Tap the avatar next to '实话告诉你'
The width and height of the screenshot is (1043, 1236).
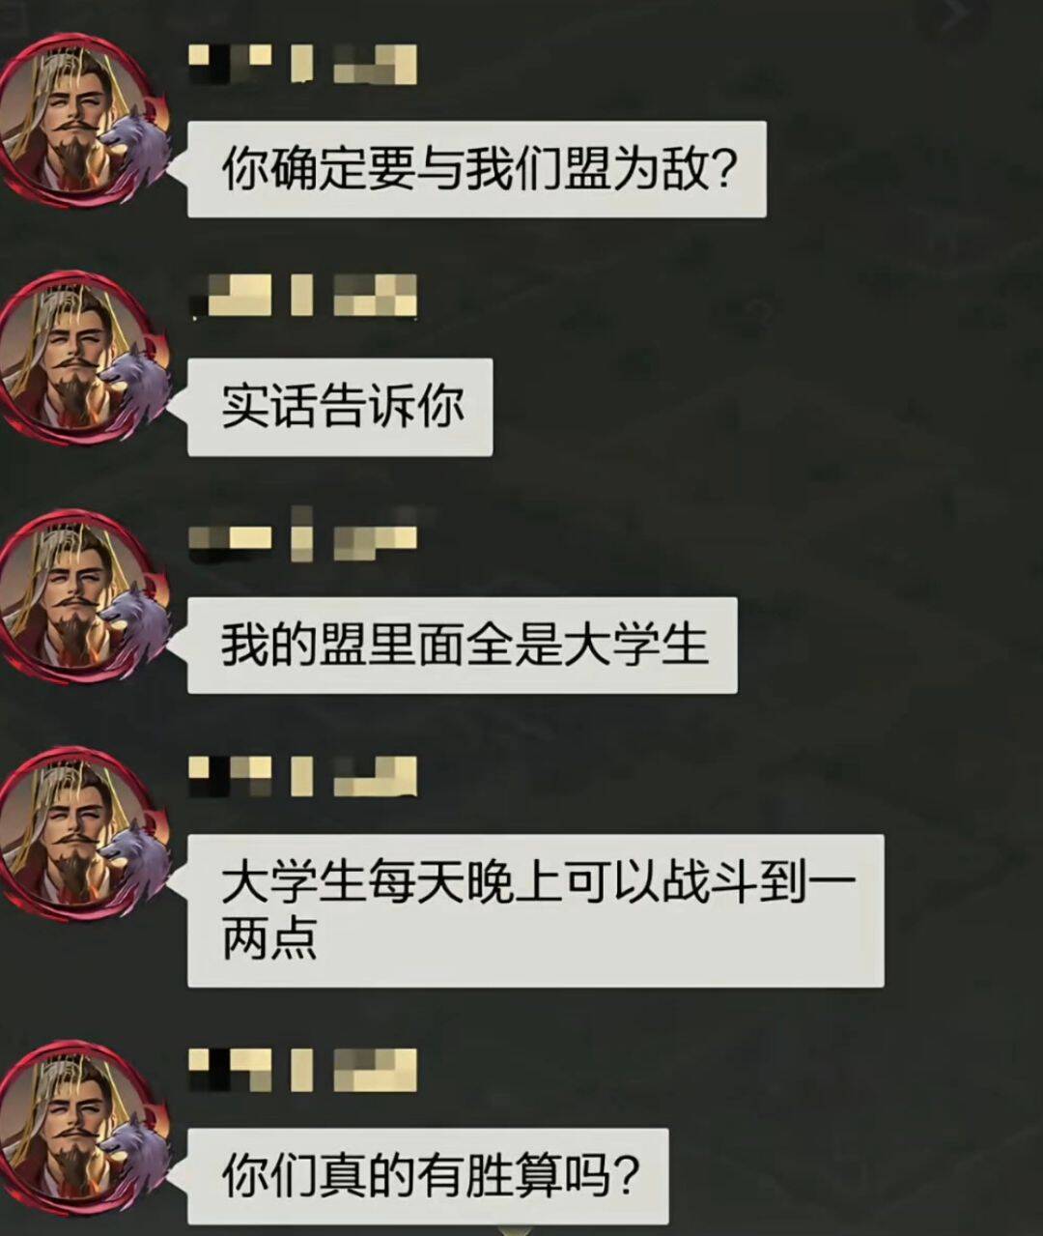tap(85, 358)
